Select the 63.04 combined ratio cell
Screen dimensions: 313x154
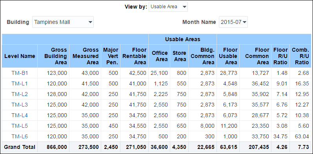pos(300,136)
